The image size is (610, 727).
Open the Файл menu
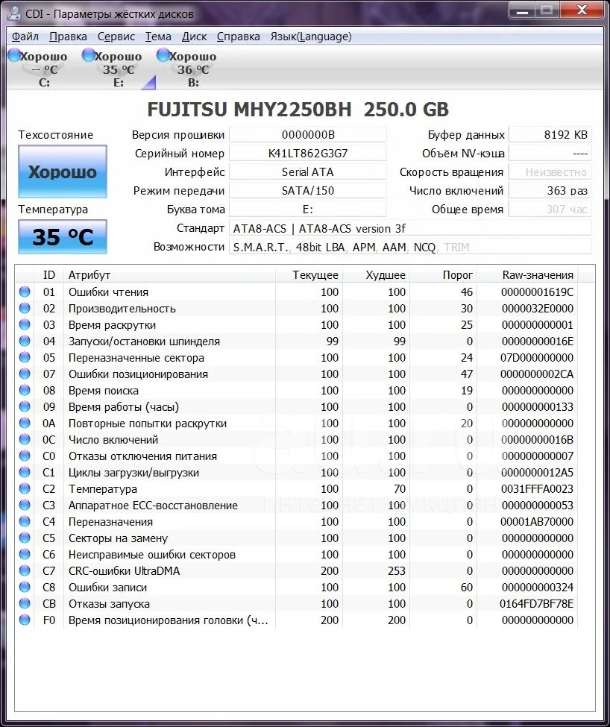tap(25, 37)
